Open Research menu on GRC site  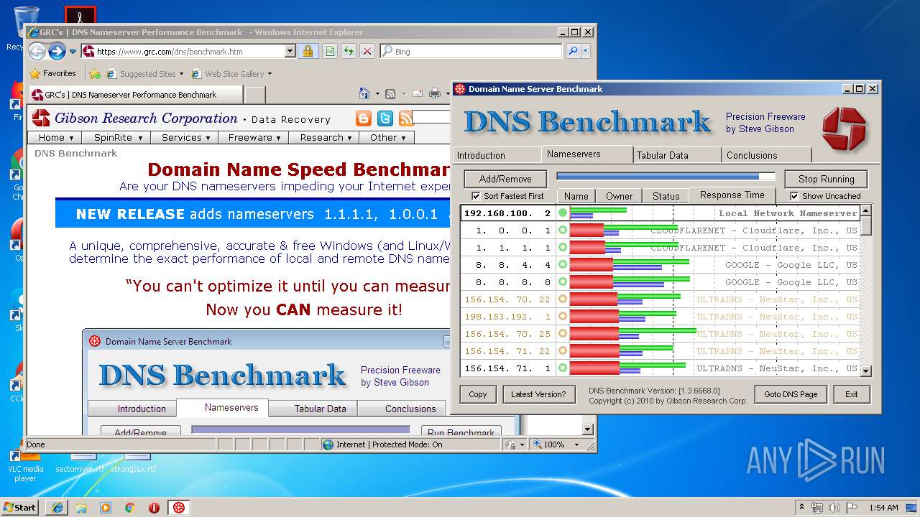tap(325, 137)
